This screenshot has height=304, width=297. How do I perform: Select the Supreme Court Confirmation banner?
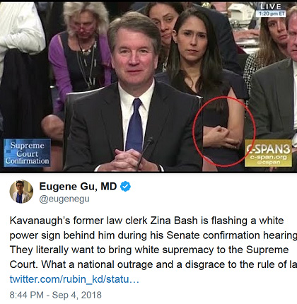click(x=27, y=153)
